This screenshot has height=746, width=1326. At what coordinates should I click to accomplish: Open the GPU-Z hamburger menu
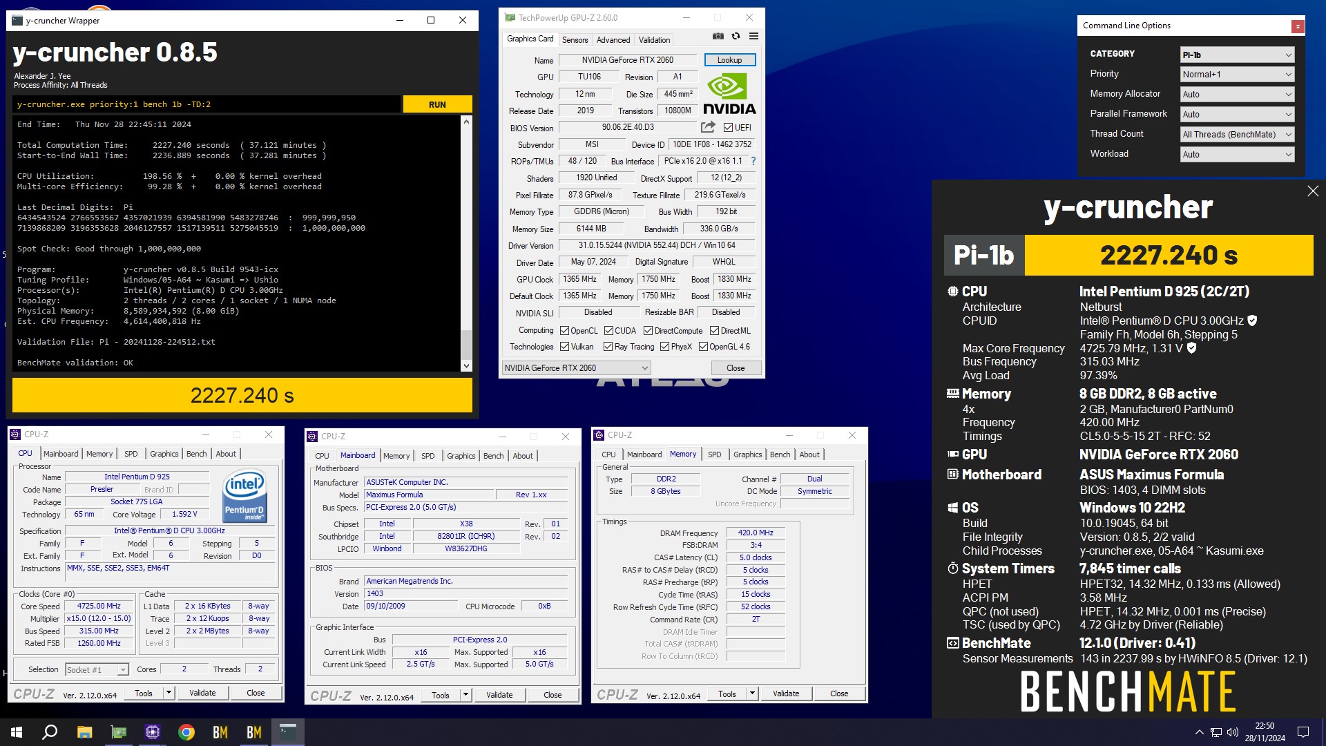[x=754, y=37]
